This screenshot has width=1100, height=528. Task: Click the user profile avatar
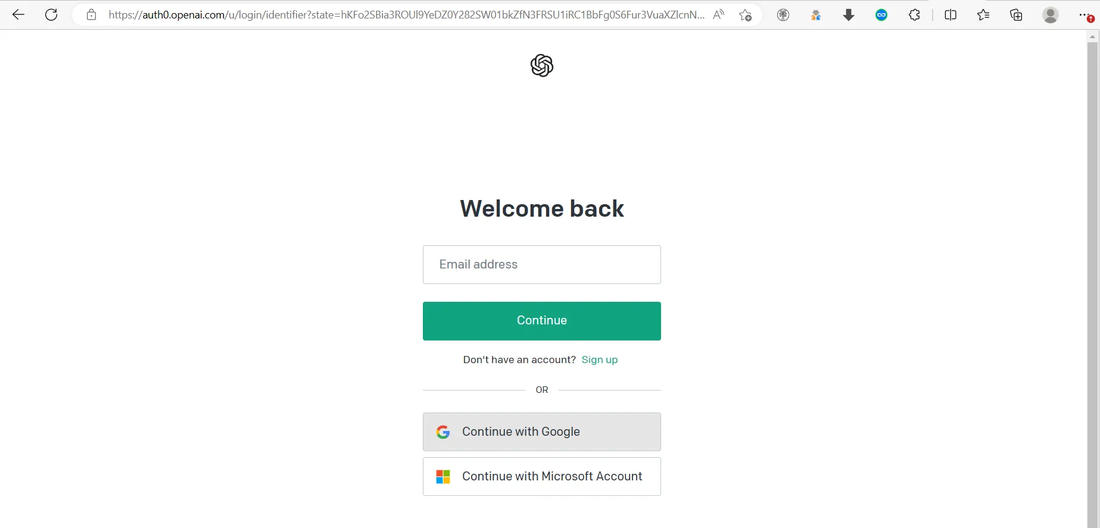(x=1051, y=15)
